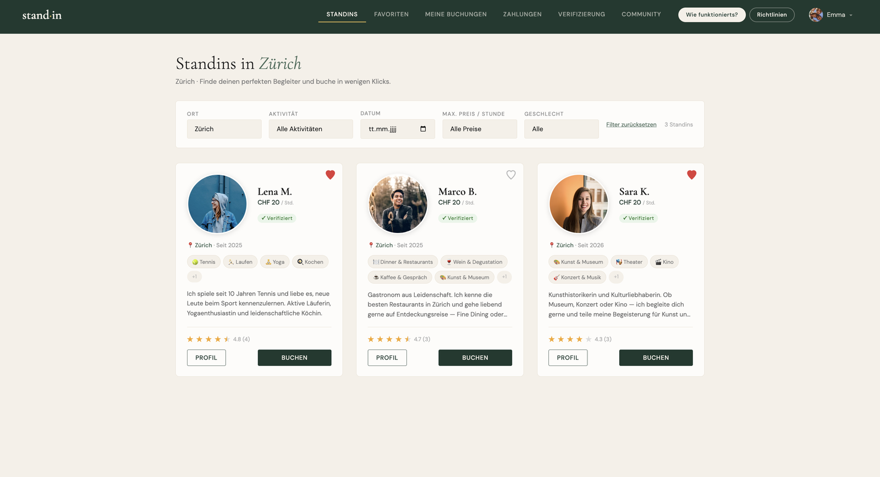
Task: Expand the Emma account menu arrow
Action: pyautogui.click(x=851, y=15)
